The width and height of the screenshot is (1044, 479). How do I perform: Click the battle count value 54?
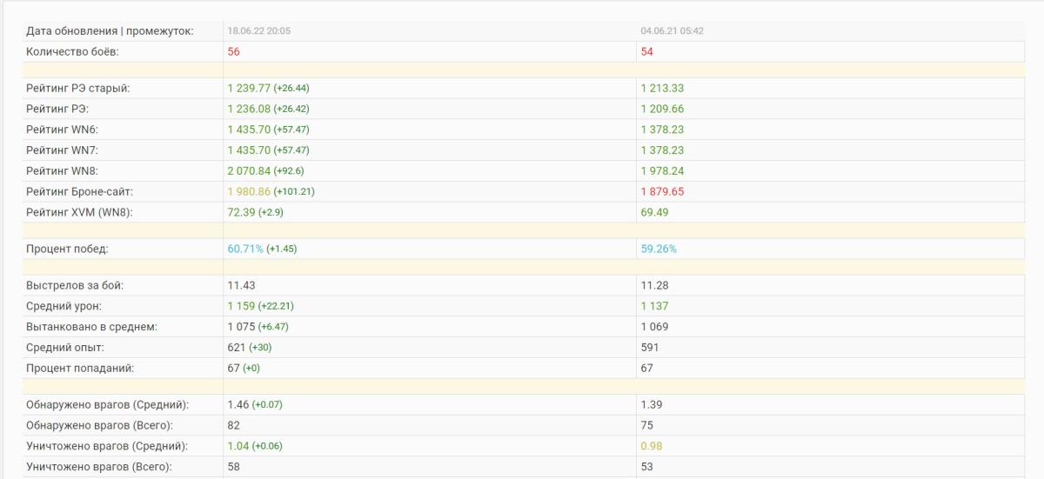click(x=647, y=52)
